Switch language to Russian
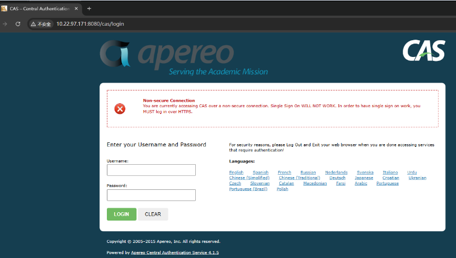This screenshot has height=258, width=456. coord(308,173)
